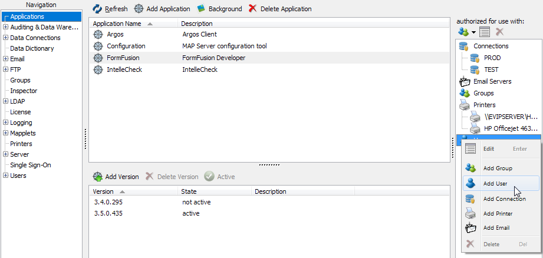543x258 pixels.
Task: Click the Active checkmark icon
Action: coord(209,176)
